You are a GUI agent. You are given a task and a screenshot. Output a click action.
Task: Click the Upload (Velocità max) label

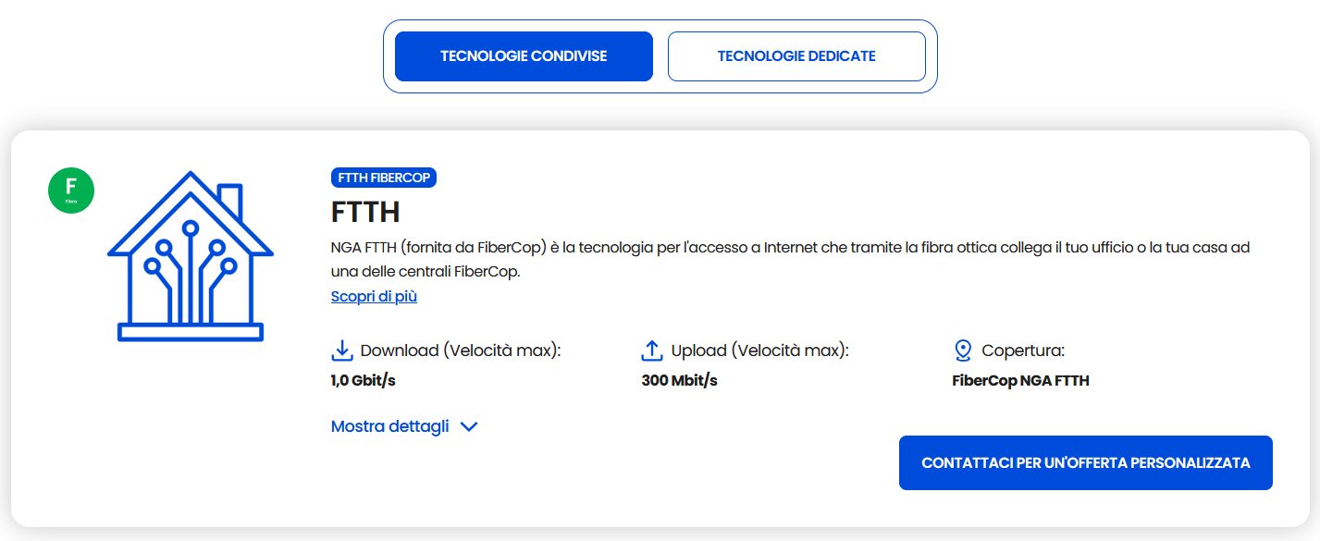pyautogui.click(x=759, y=350)
